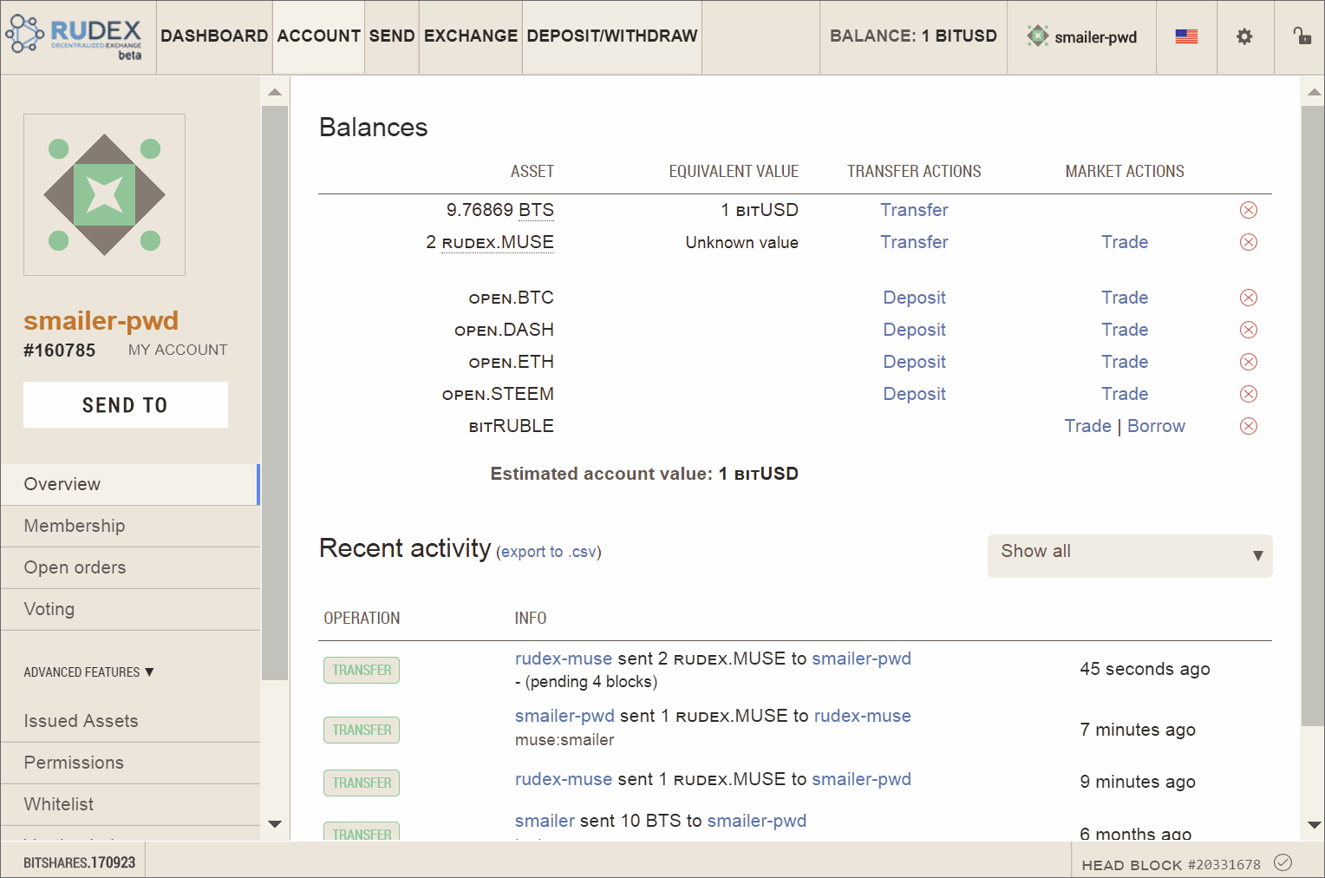This screenshot has width=1325, height=878.
Task: Click main content scrollbar down arrow
Action: (x=1314, y=824)
